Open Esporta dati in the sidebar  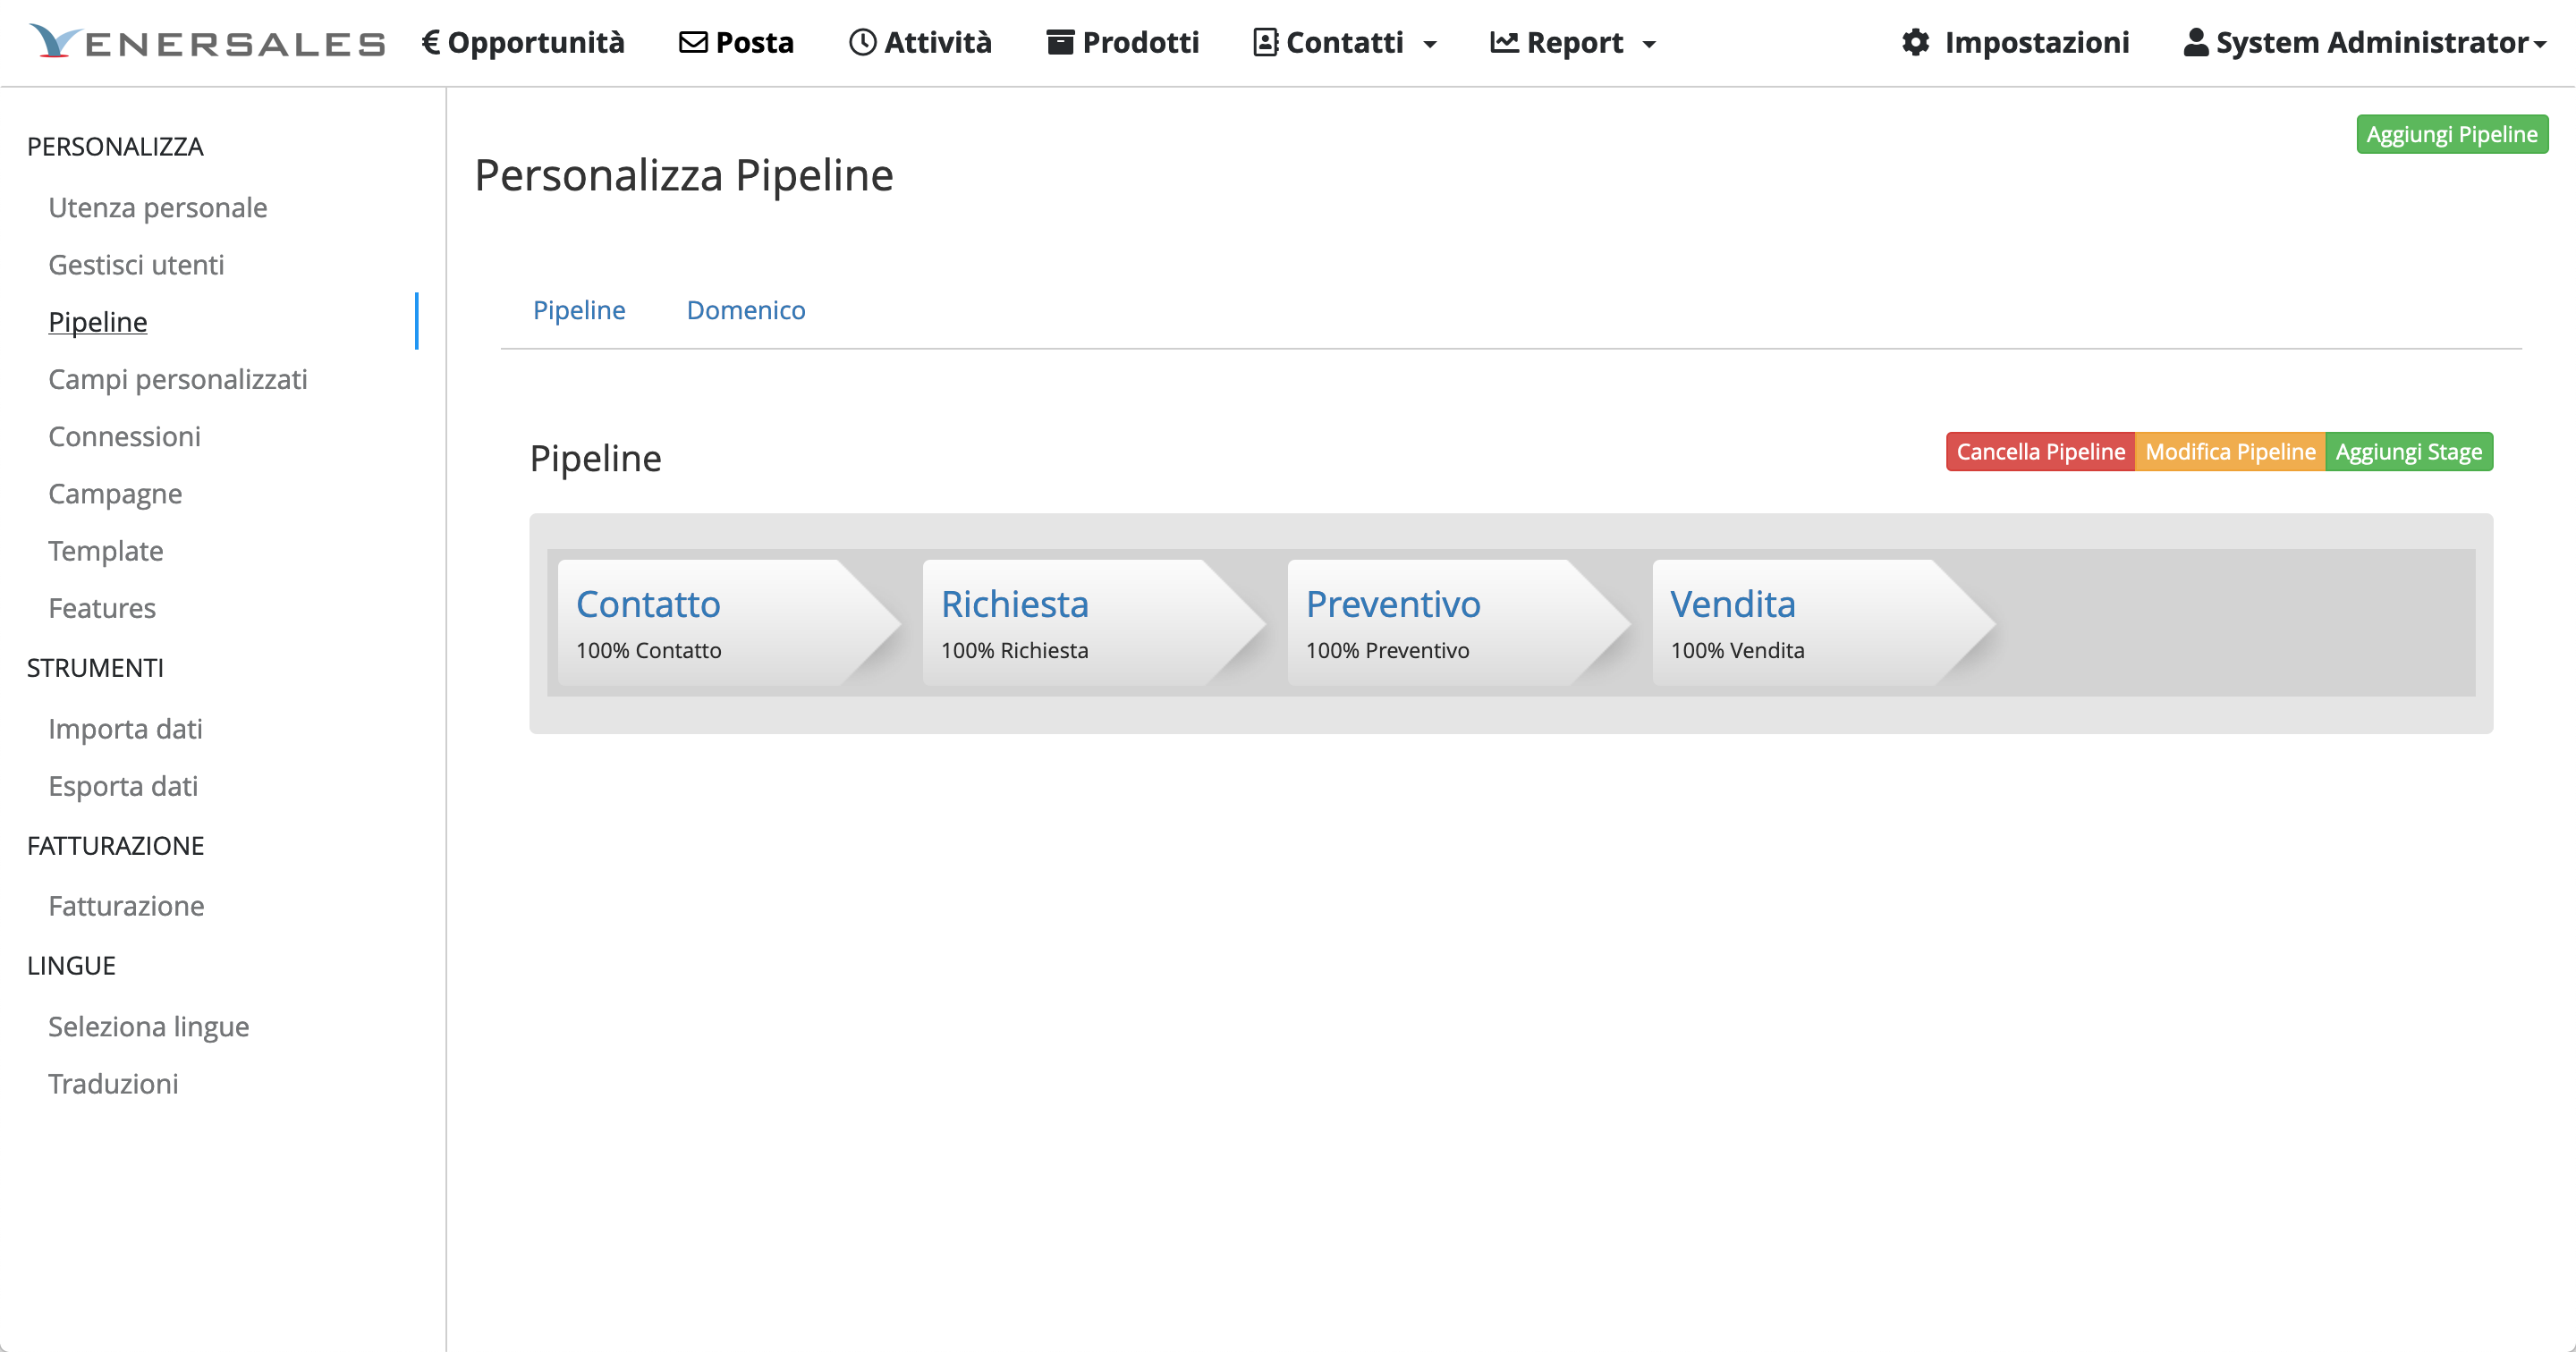click(x=123, y=786)
